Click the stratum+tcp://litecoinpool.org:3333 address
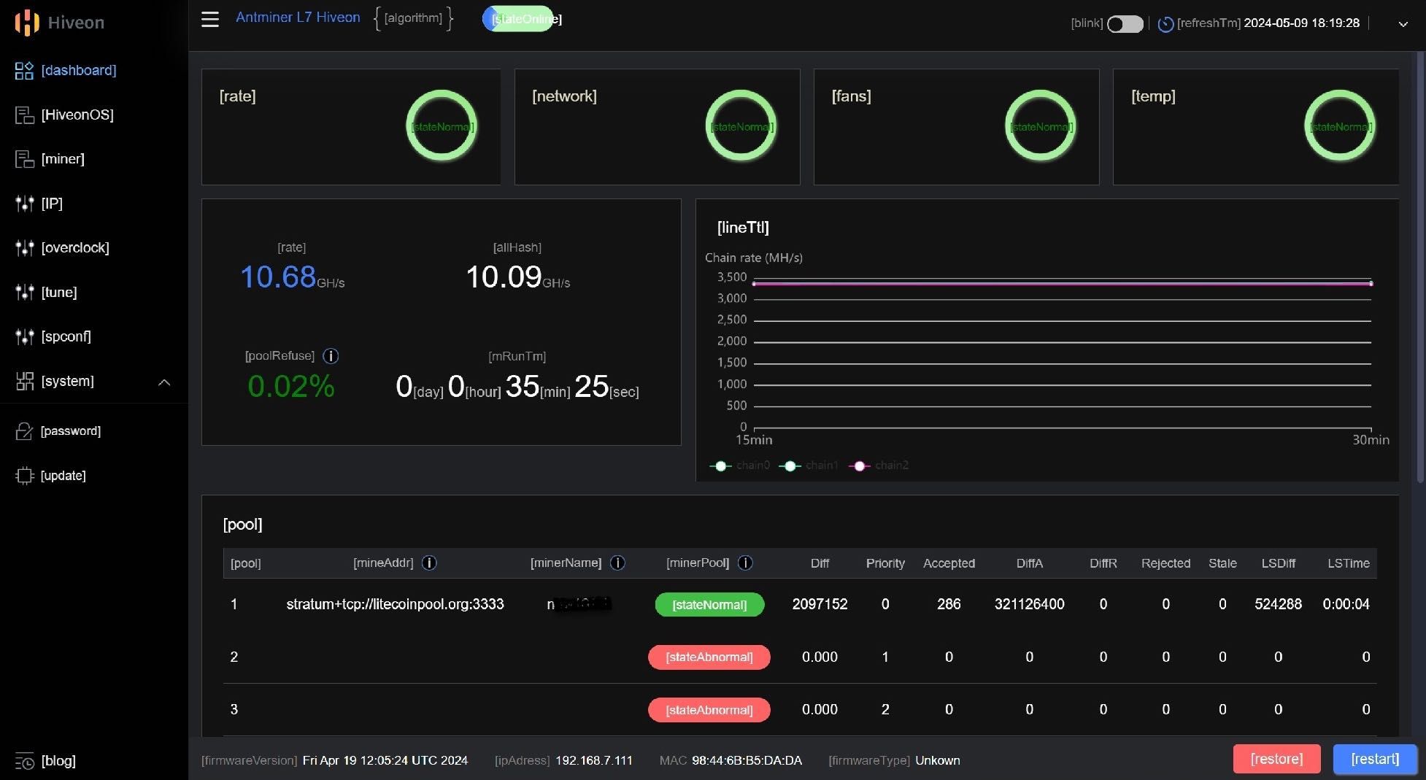Image resolution: width=1426 pixels, height=780 pixels. [x=395, y=604]
